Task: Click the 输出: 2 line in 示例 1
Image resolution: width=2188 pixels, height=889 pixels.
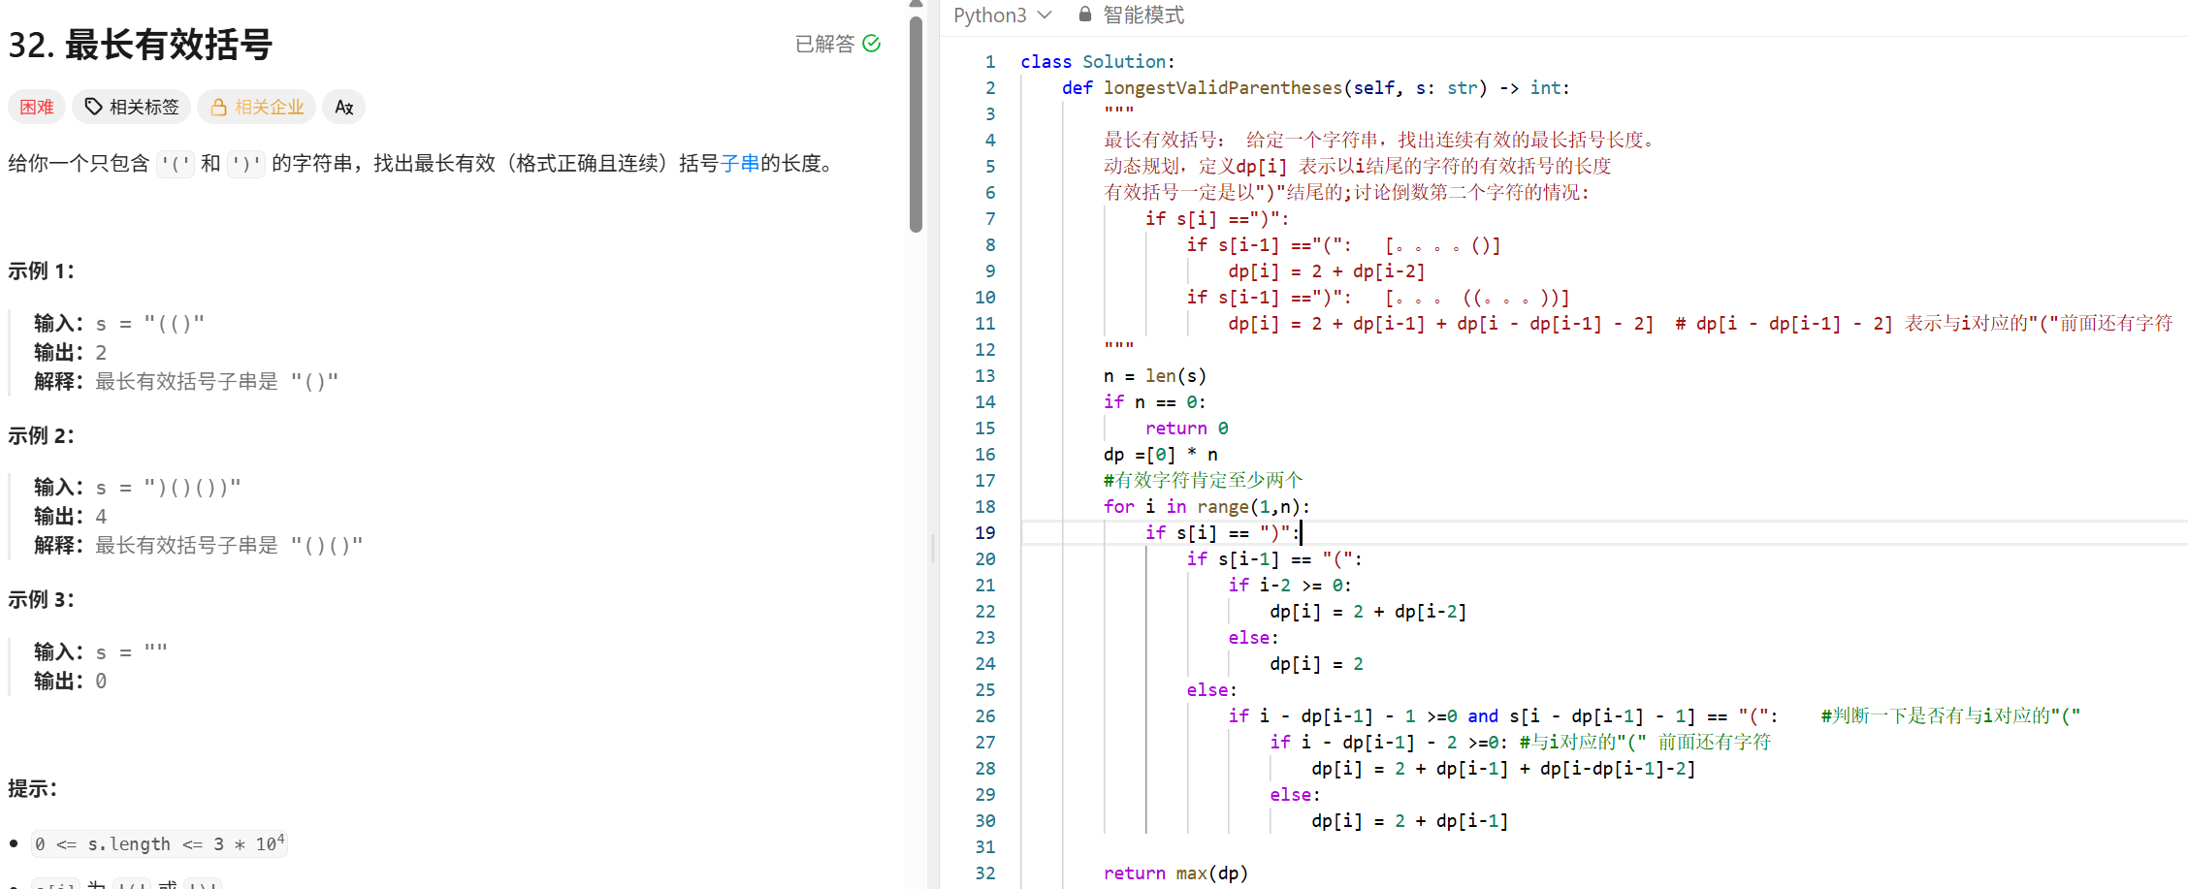Action: [x=71, y=353]
